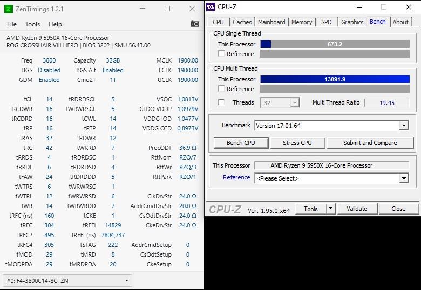Screen dimensions: 421x290
Task: Click the Capacity value 32GB
Action: (113, 60)
